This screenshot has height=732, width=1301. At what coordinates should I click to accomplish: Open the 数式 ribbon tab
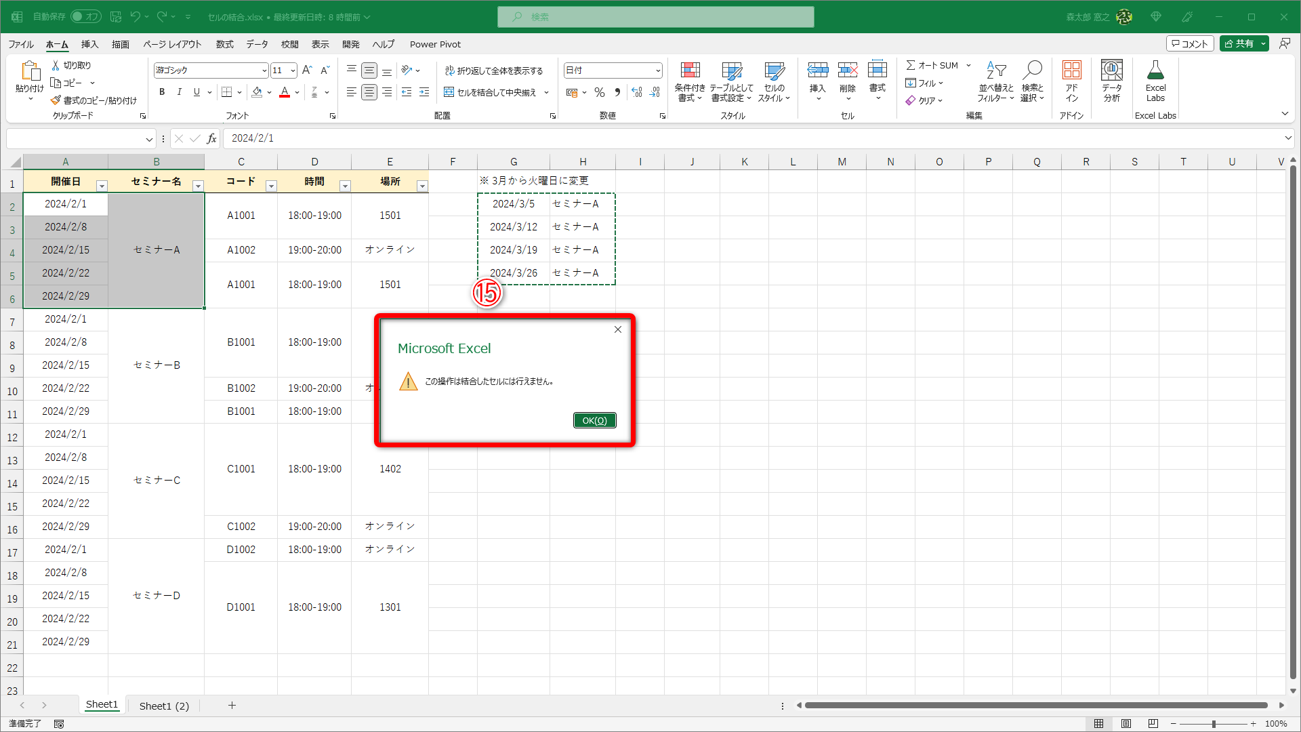tap(224, 44)
